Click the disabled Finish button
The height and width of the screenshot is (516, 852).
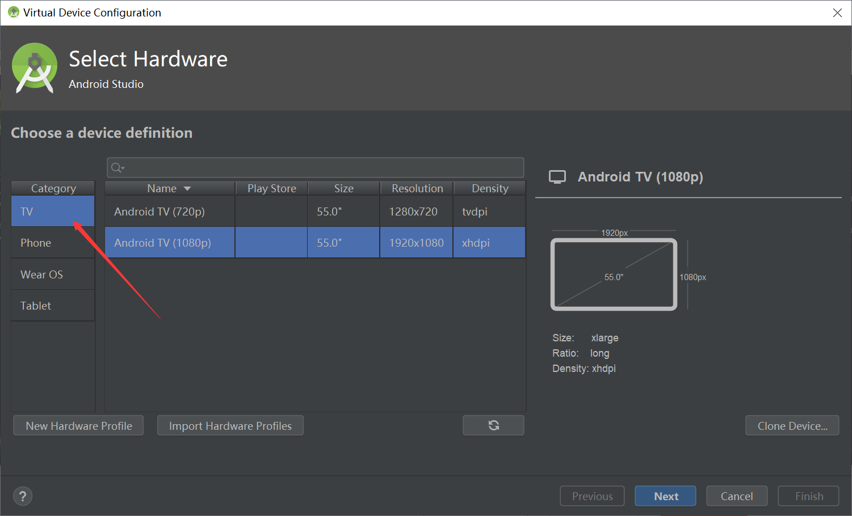[x=808, y=496]
